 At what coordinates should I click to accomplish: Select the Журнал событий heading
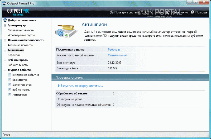20,70
